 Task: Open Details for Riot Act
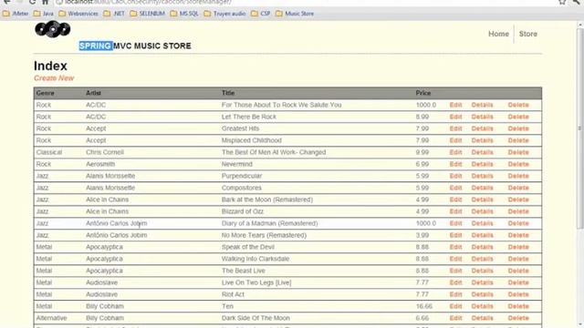coord(482,294)
